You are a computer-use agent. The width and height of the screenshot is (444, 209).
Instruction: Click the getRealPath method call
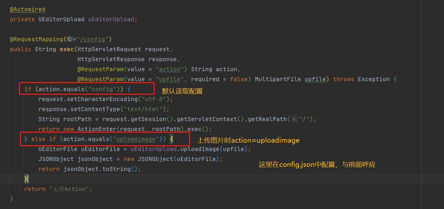click(x=267, y=119)
